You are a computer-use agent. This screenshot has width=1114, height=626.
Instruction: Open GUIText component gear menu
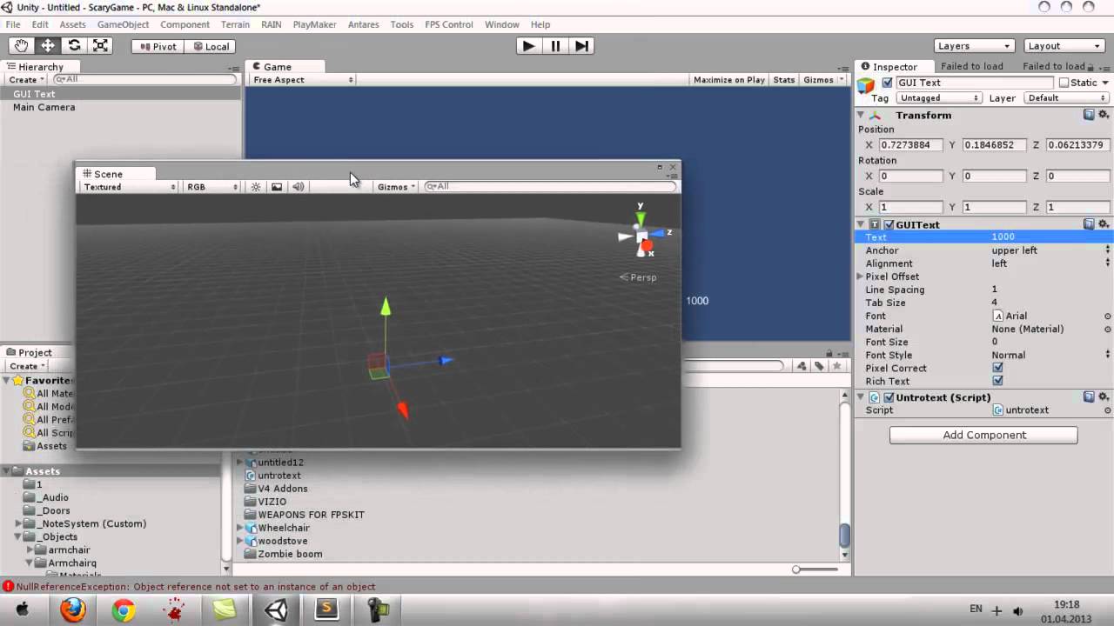pyautogui.click(x=1104, y=224)
